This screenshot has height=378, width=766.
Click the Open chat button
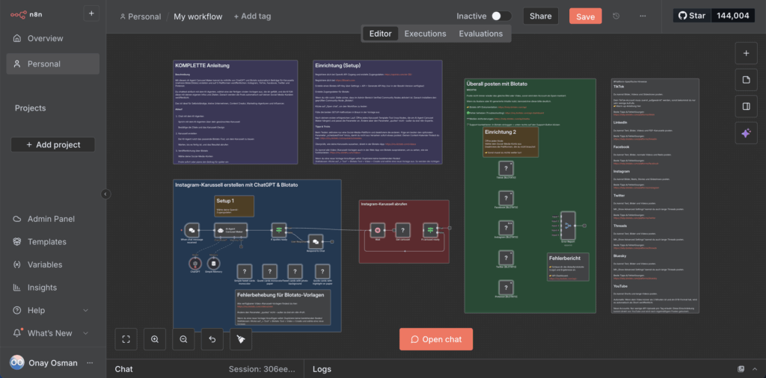436,339
